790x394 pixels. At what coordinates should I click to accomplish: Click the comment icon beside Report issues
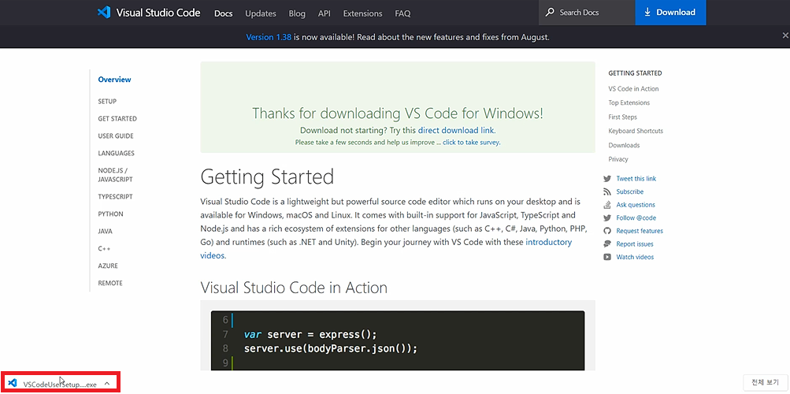click(607, 243)
